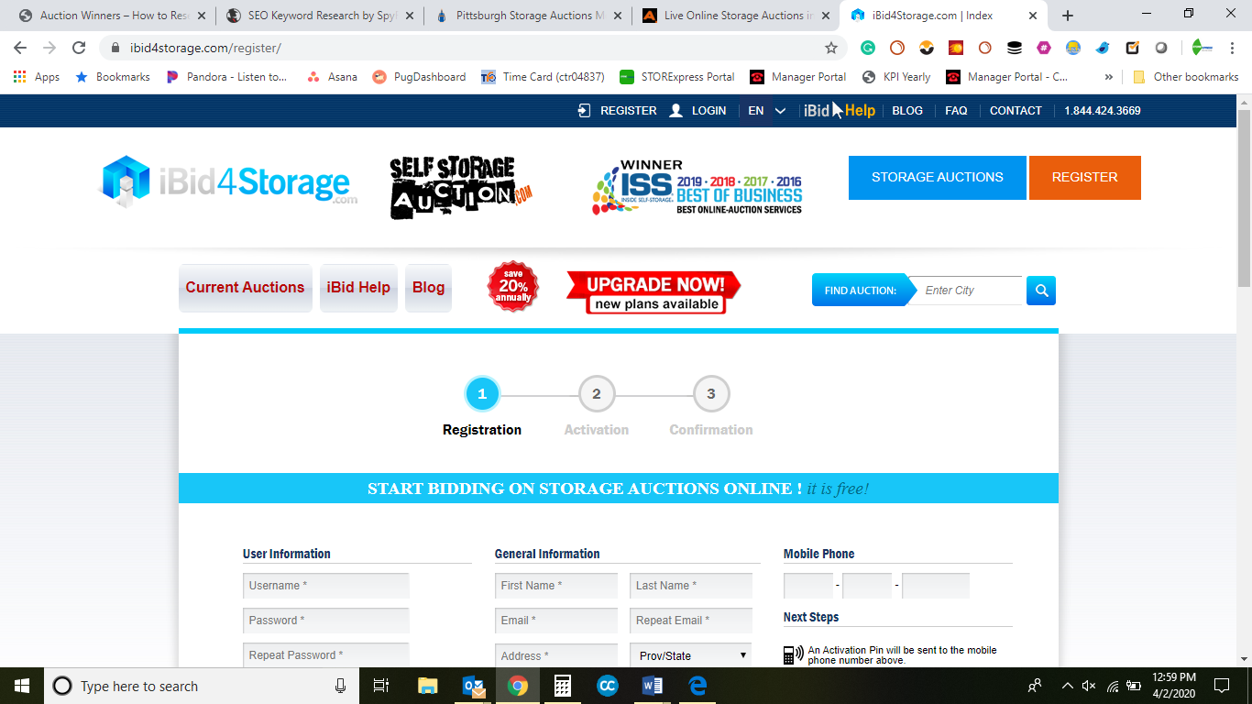Viewport: 1252px width, 704px height.
Task: Open the FAQ link
Action: tap(956, 111)
